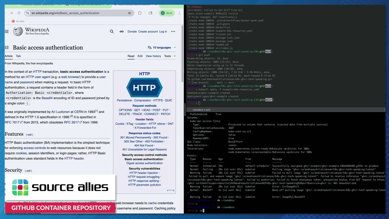Click 'deployment.apps/ghcr-example created' terminal line
389x219 pixels.
point(213,96)
